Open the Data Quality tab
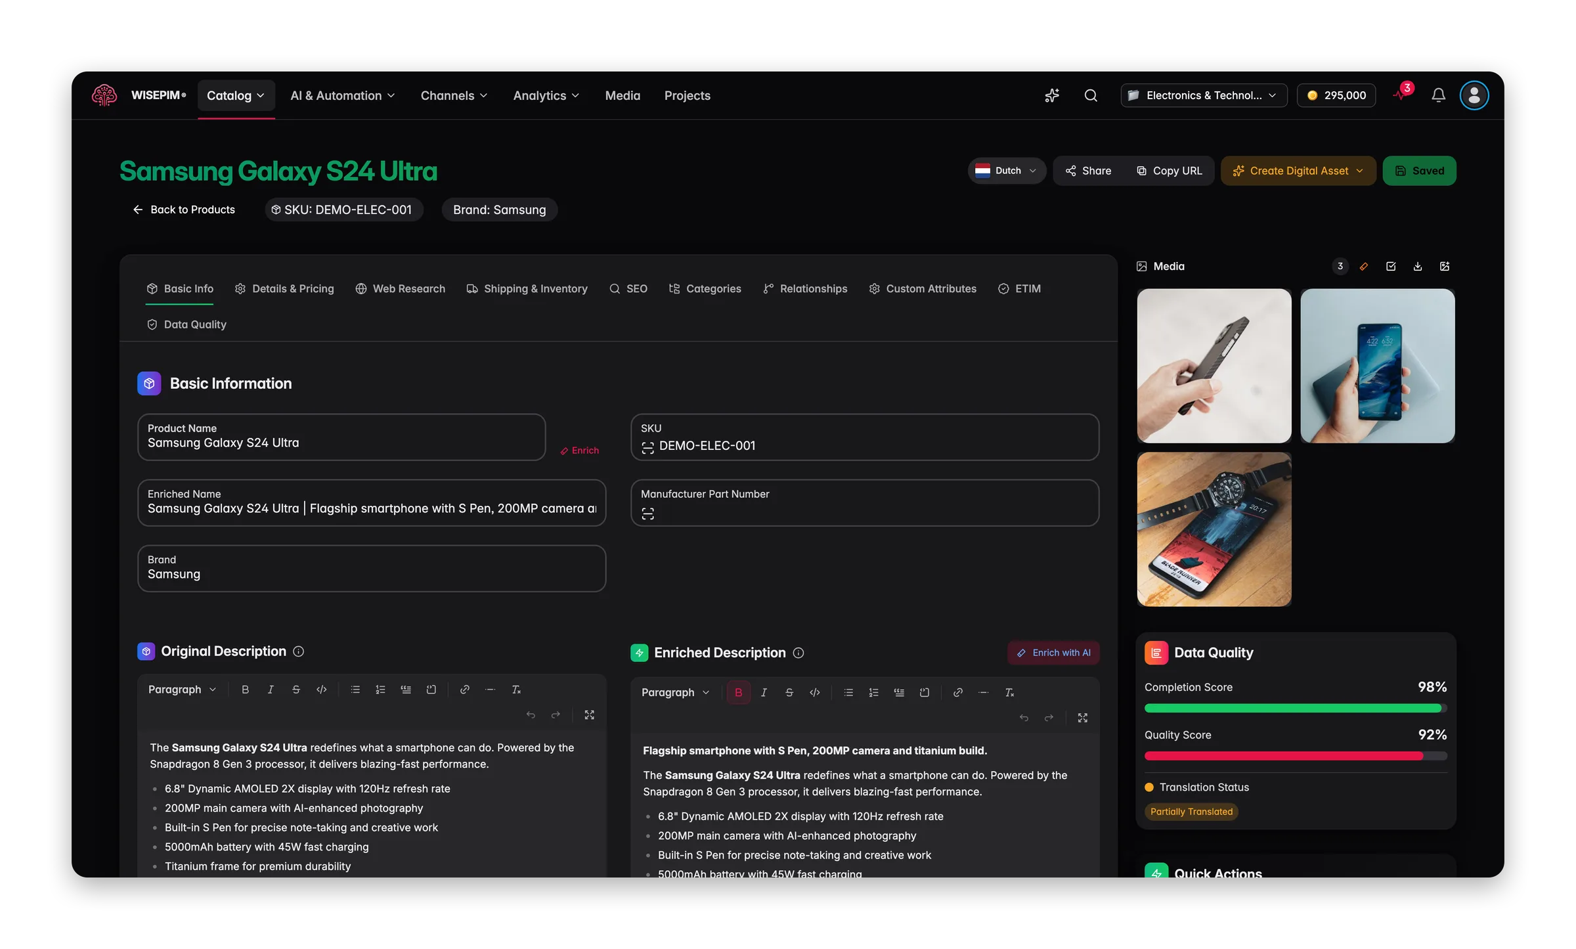Screen dimensions: 1576x949 186,324
